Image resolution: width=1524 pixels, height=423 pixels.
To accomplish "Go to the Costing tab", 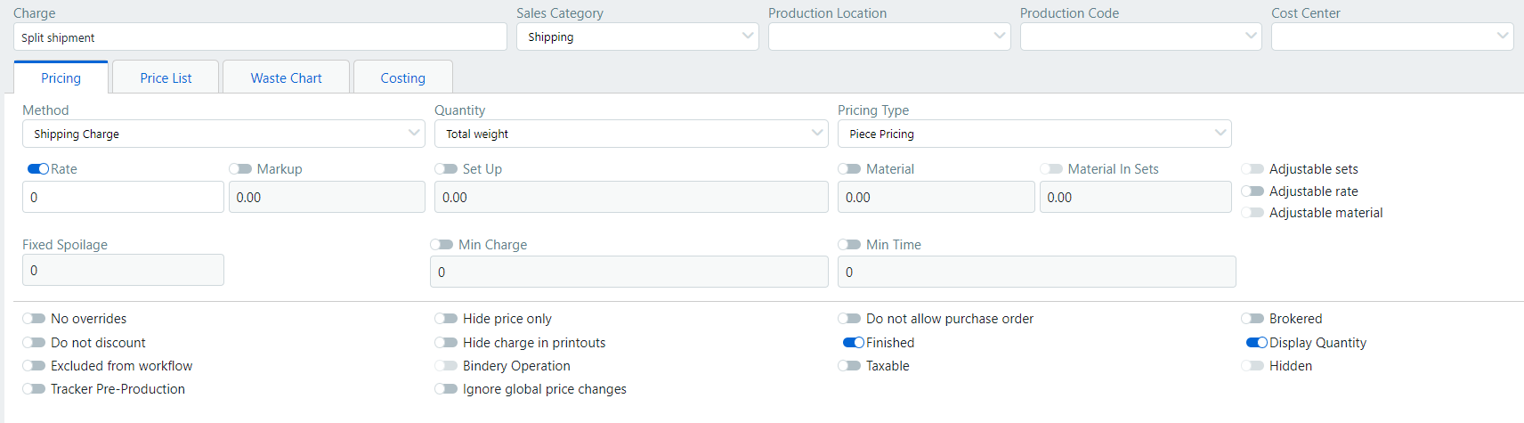I will tap(402, 78).
